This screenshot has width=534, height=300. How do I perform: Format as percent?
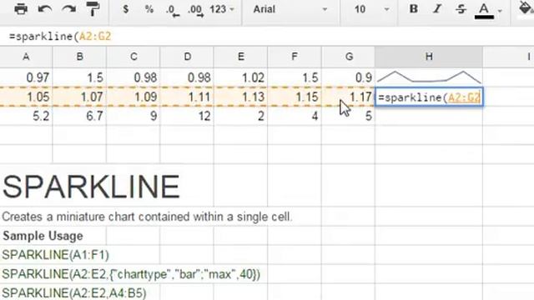click(149, 9)
